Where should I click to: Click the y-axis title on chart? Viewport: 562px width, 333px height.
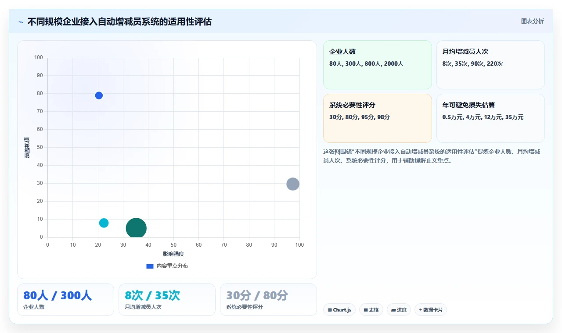pyautogui.click(x=27, y=147)
